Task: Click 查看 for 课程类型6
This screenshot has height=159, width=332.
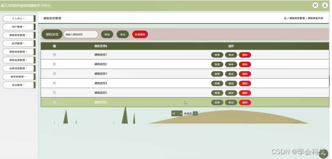Action: [217, 102]
